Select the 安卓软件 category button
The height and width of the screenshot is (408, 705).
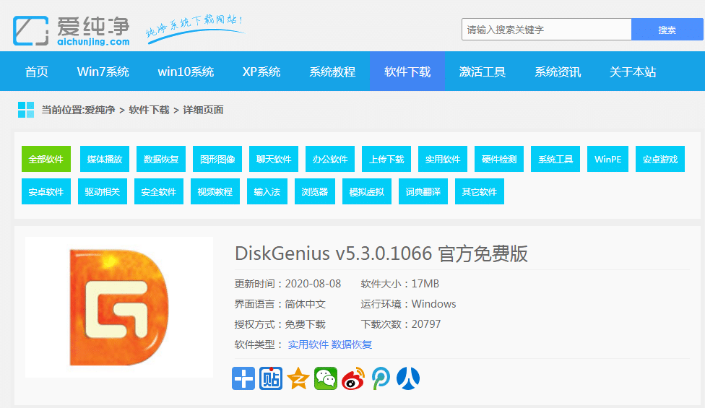pos(46,191)
